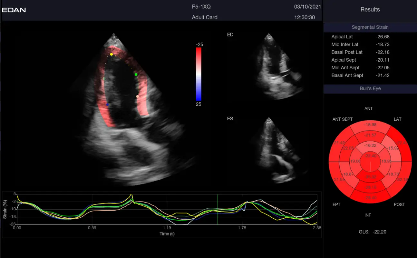Select the peach-colored lateral wall marker
Viewport: 417px width, 258px height.
(x=138, y=96)
